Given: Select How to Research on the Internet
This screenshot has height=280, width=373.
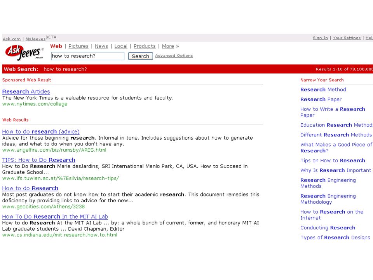Looking at the screenshot, I should [331, 215].
